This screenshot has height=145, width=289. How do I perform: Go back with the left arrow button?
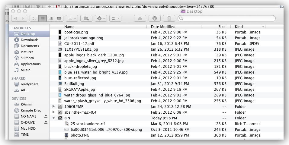point(15,18)
